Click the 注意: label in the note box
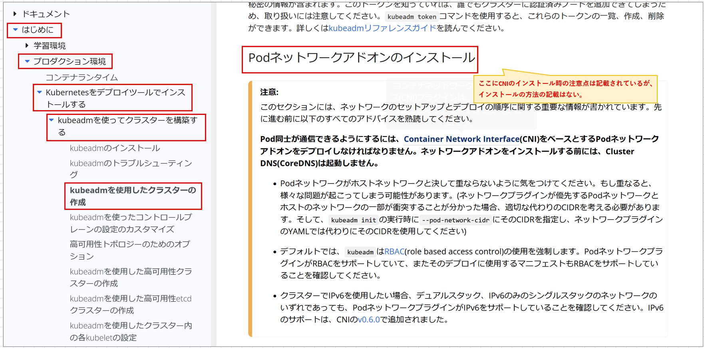The image size is (704, 348). 269,92
